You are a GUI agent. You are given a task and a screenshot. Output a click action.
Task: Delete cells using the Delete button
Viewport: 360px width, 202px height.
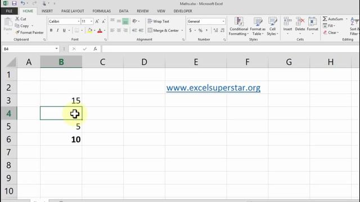(x=300, y=26)
